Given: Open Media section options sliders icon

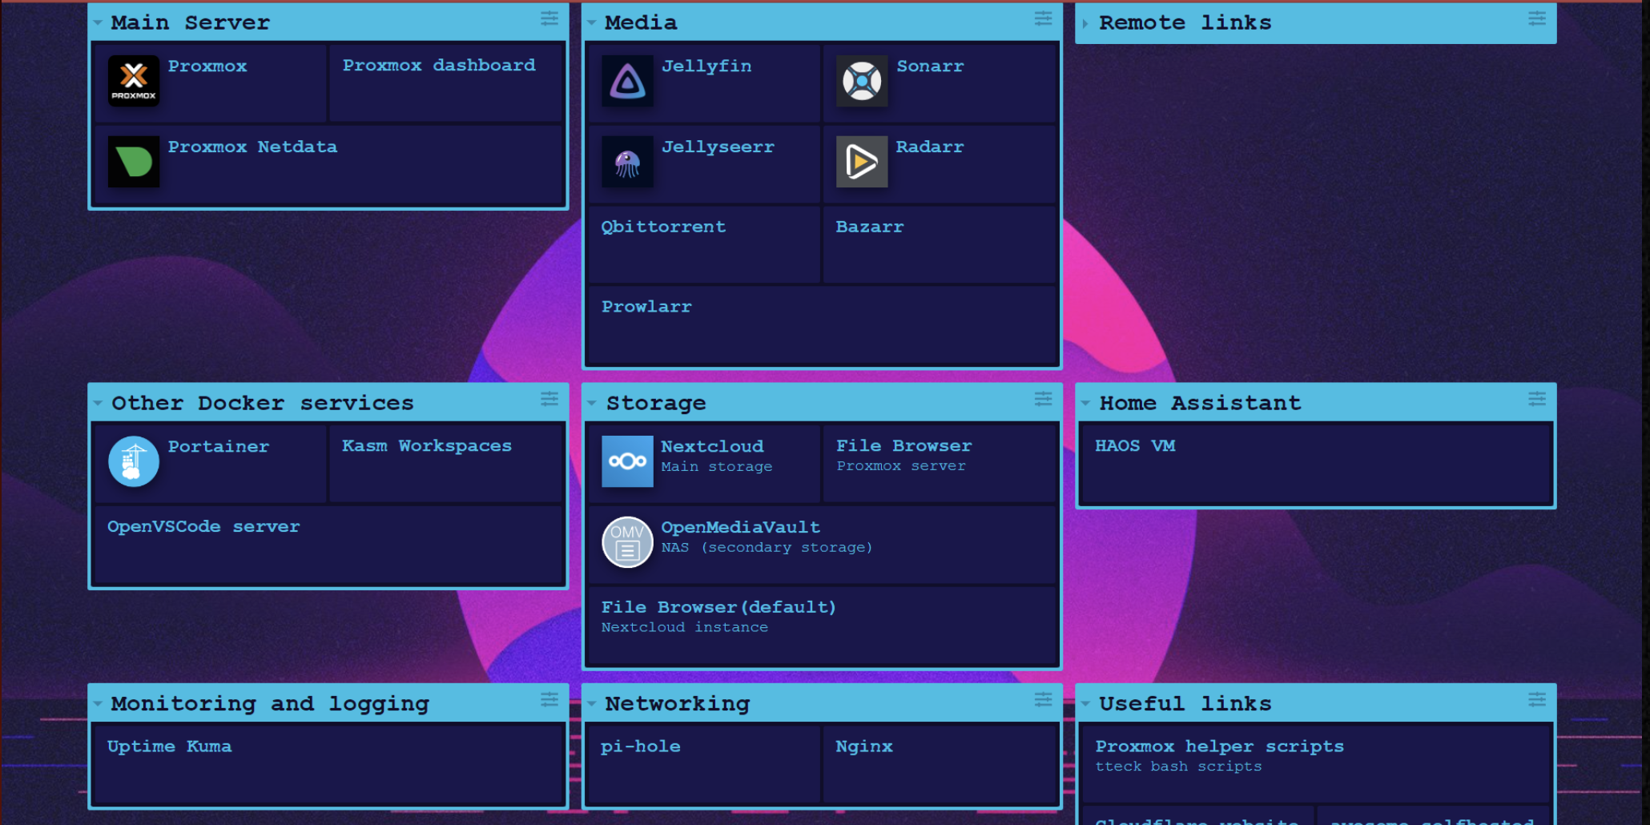Looking at the screenshot, I should (x=1043, y=18).
